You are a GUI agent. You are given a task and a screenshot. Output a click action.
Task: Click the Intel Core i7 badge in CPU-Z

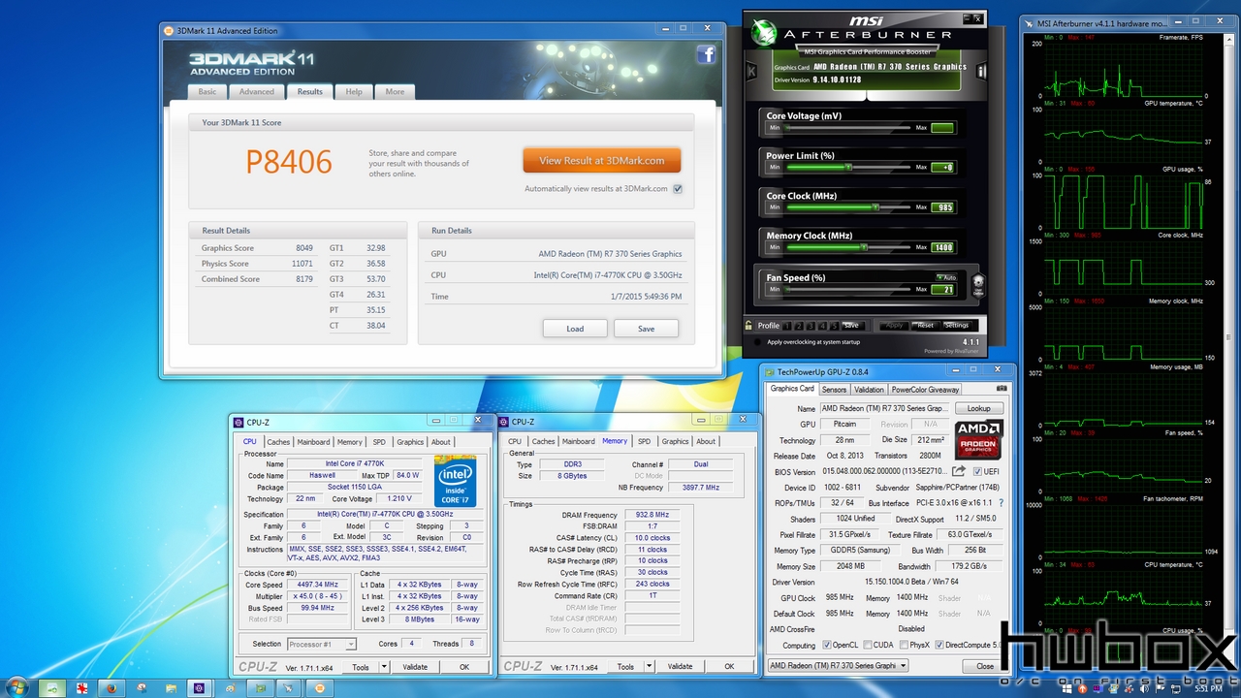pos(456,481)
